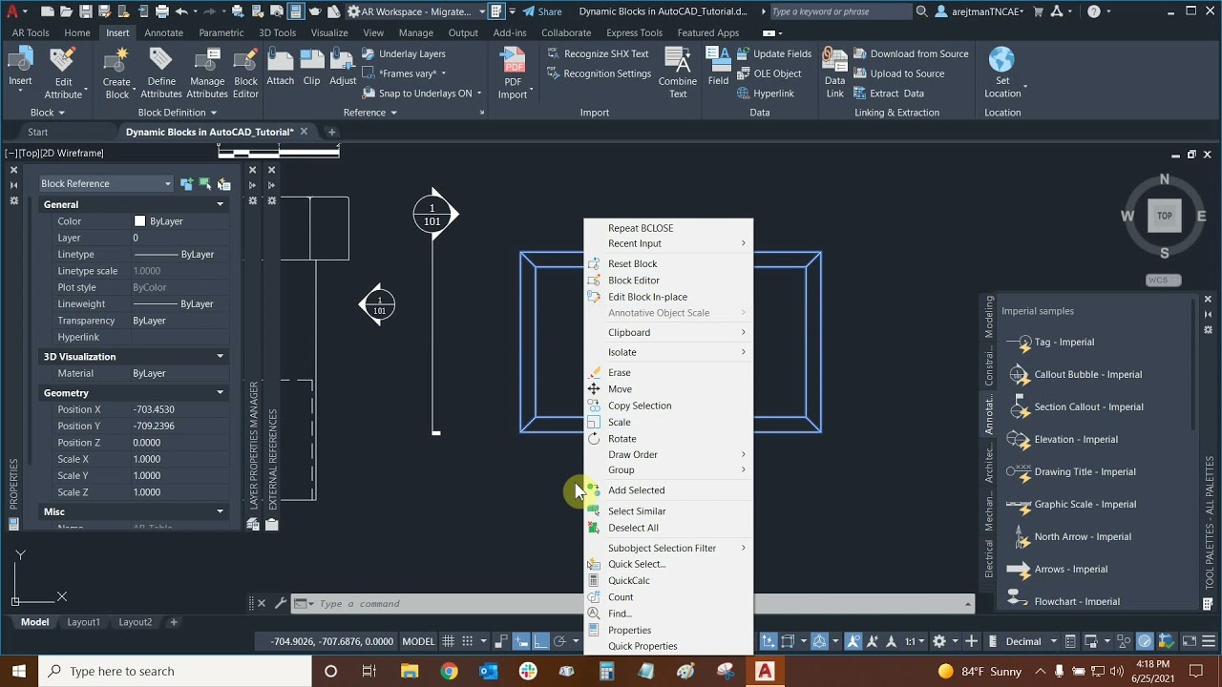Toggle PICKADD mode in Properties palette
This screenshot has width=1222, height=687.
tap(187, 183)
